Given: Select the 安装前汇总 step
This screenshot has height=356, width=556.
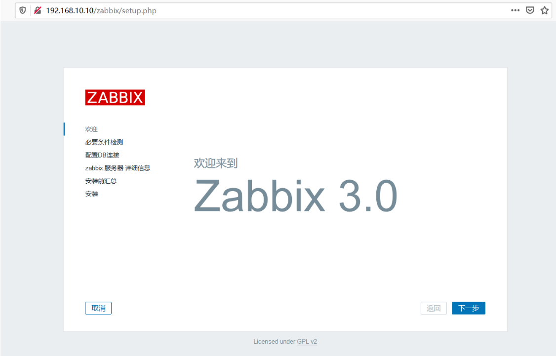Looking at the screenshot, I should click(x=101, y=181).
